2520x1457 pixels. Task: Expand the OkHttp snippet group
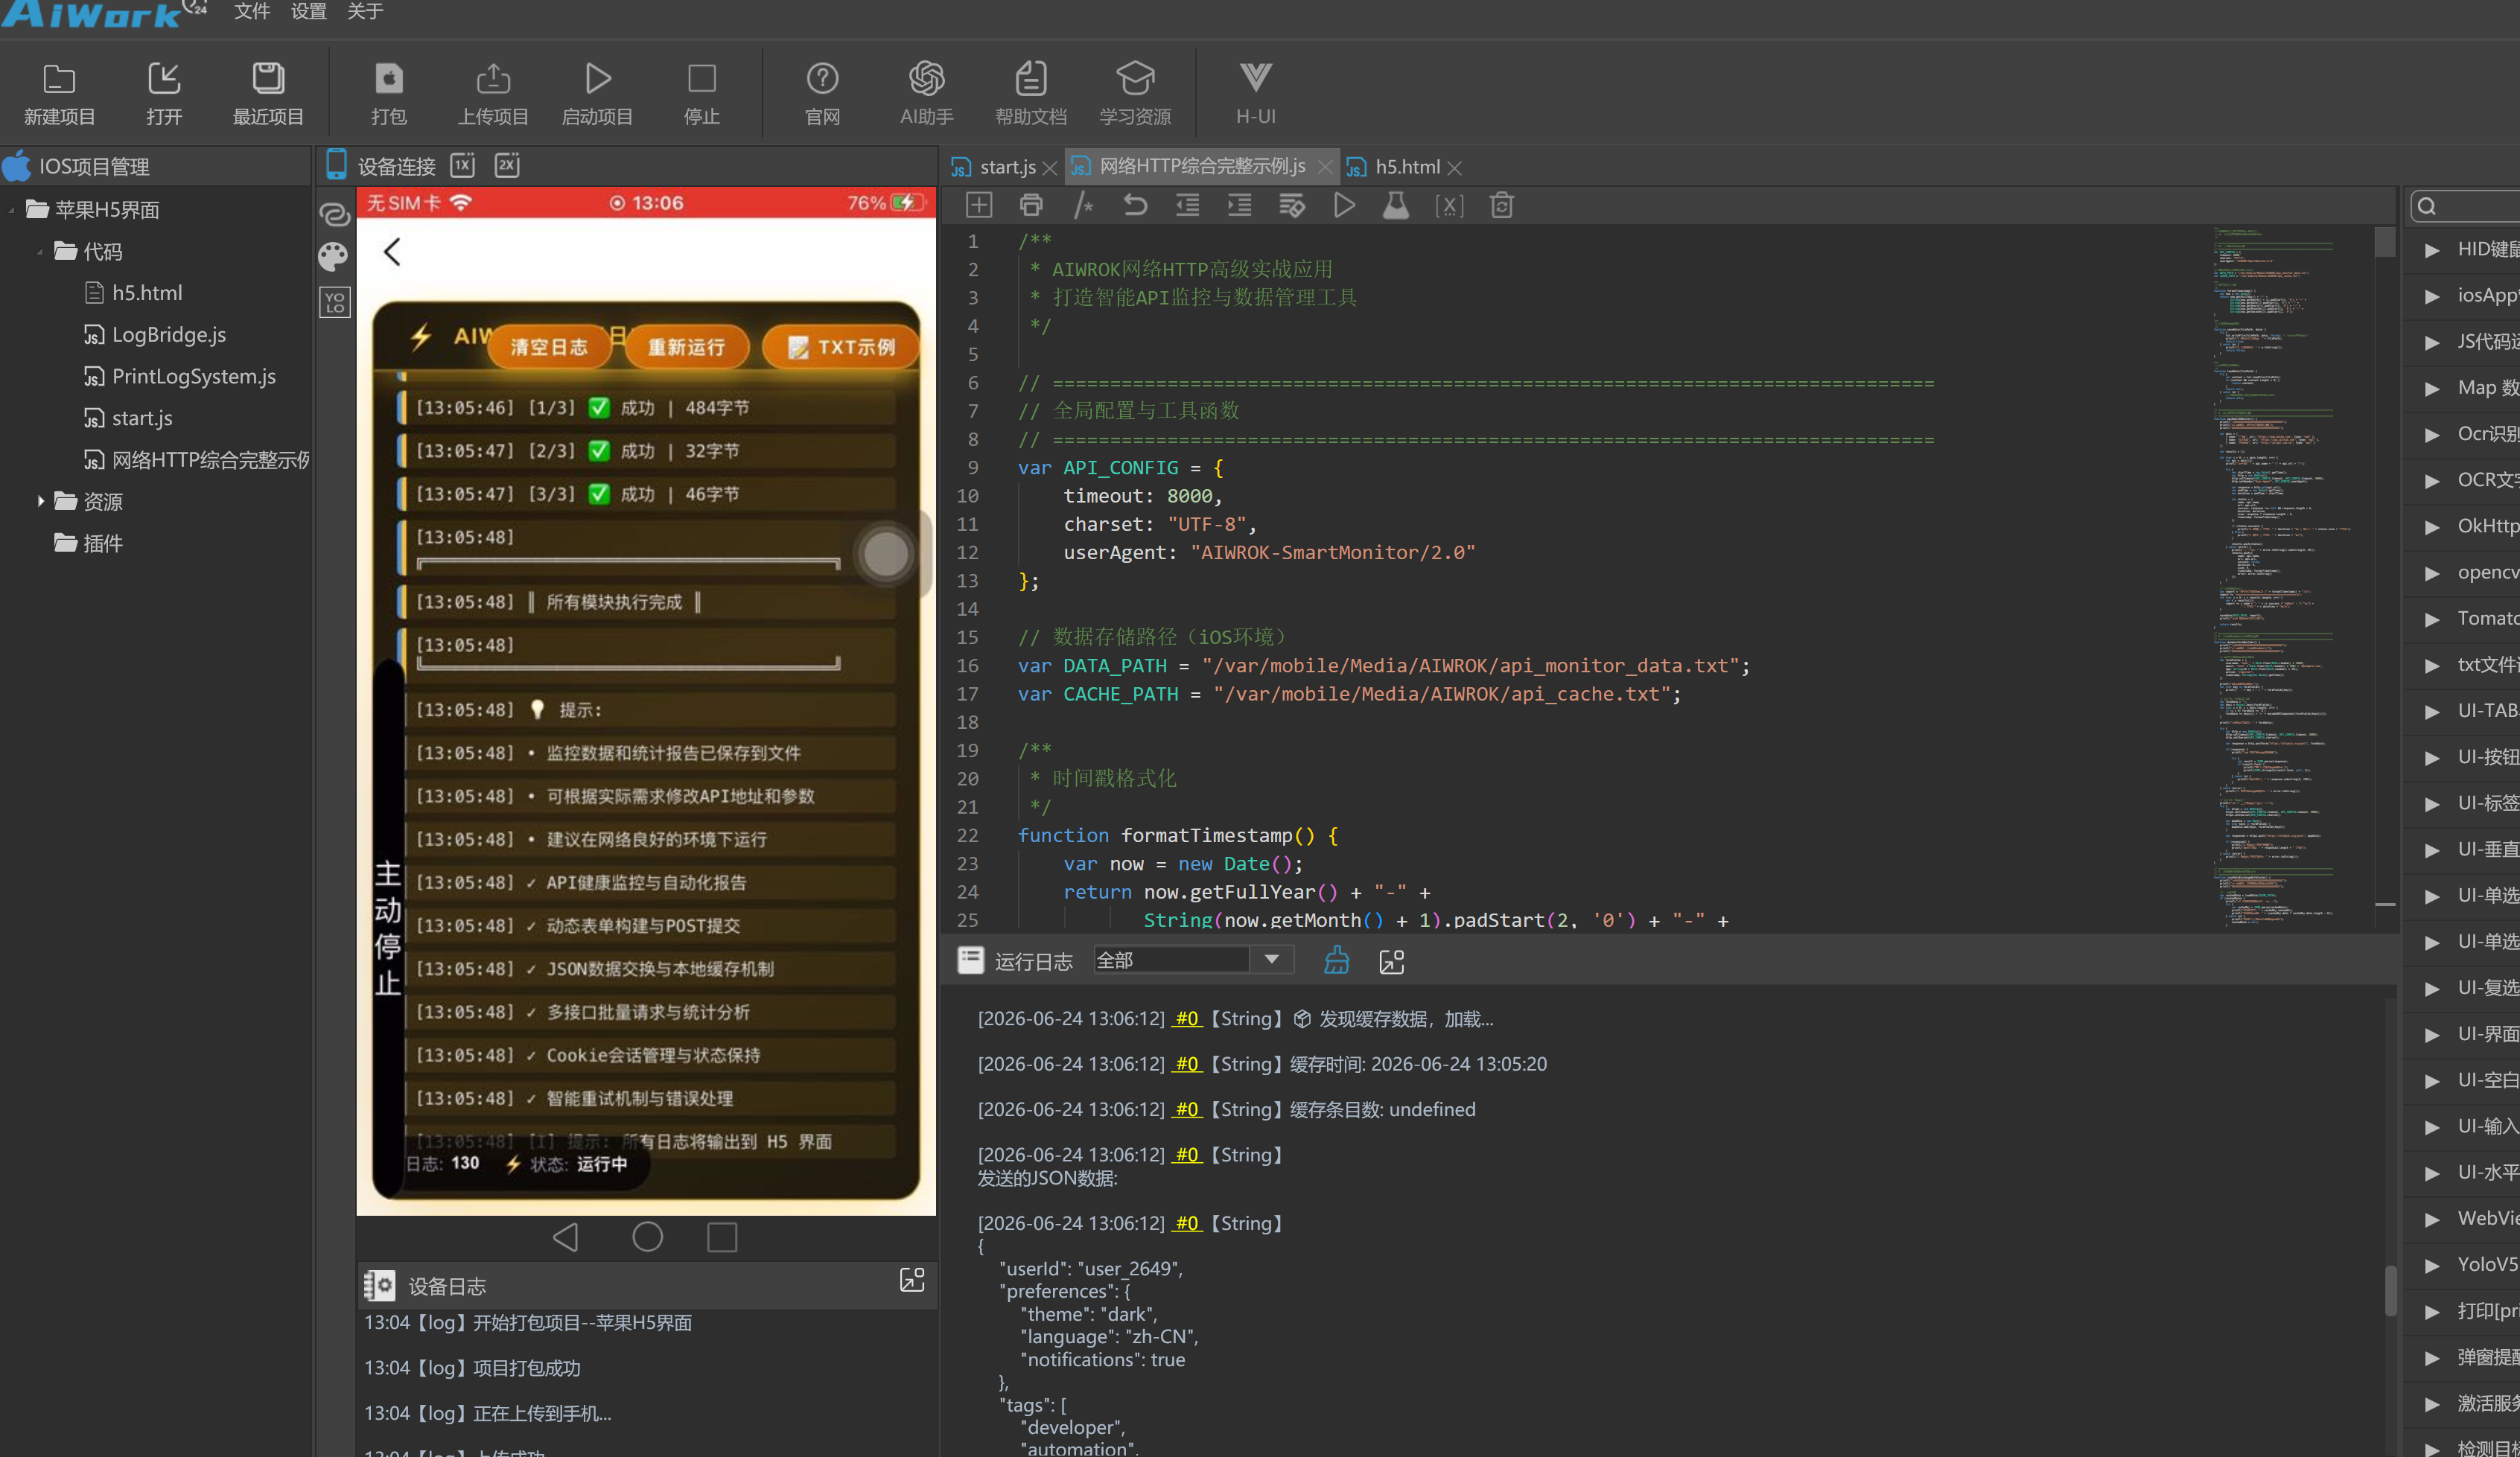2432,526
